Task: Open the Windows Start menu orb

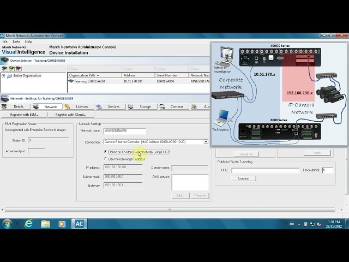Action: click(x=7, y=224)
